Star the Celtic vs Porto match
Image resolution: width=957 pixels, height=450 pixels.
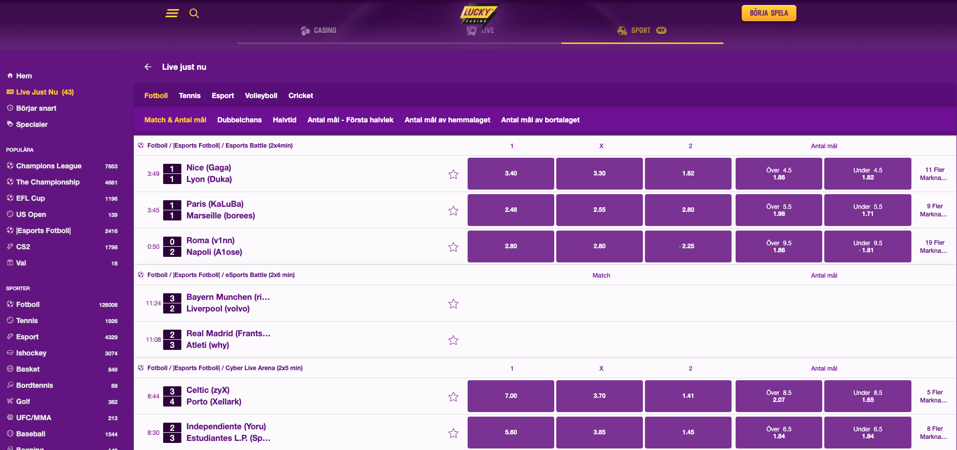(453, 396)
